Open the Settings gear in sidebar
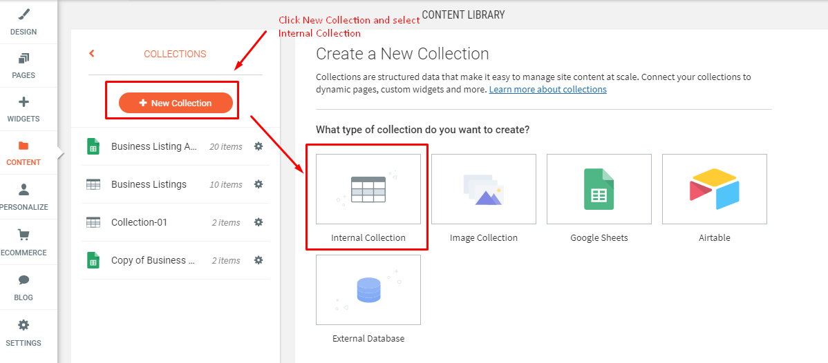This screenshot has height=363, width=828. pos(23,325)
